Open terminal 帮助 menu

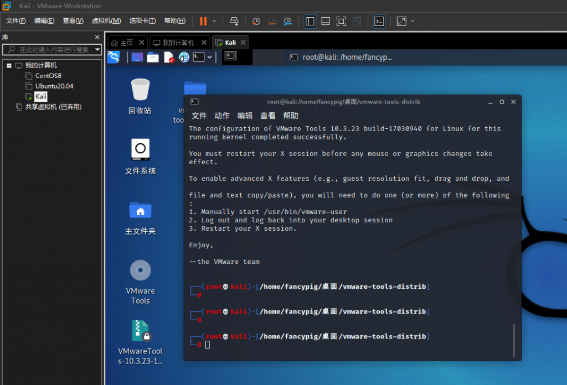[291, 116]
